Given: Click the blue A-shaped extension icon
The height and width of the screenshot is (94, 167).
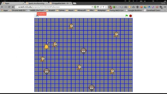Looking at the screenshot, I should [x=149, y=7].
